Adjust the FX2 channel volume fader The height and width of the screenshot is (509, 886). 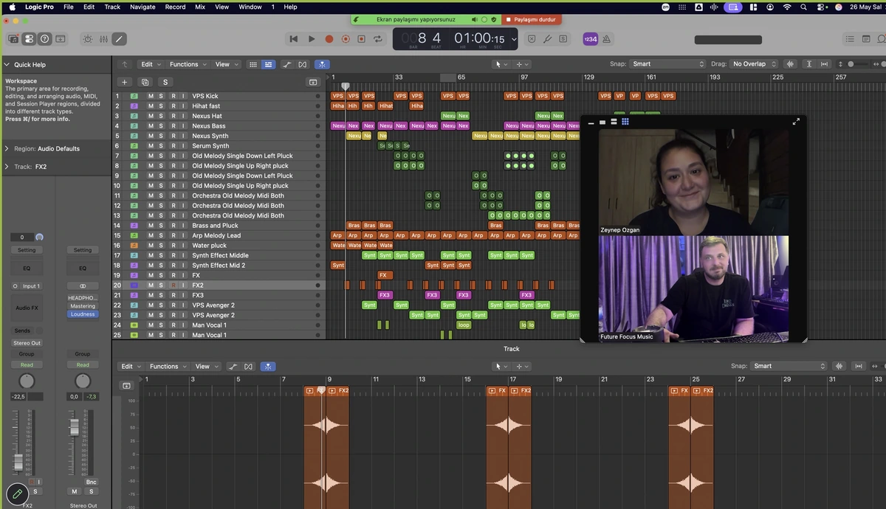pos(18,463)
